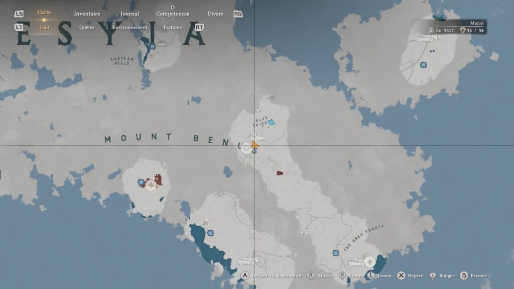This screenshot has height=289, width=514.
Task: Click the LT previous-filter trigger icon
Action: [x=19, y=27]
